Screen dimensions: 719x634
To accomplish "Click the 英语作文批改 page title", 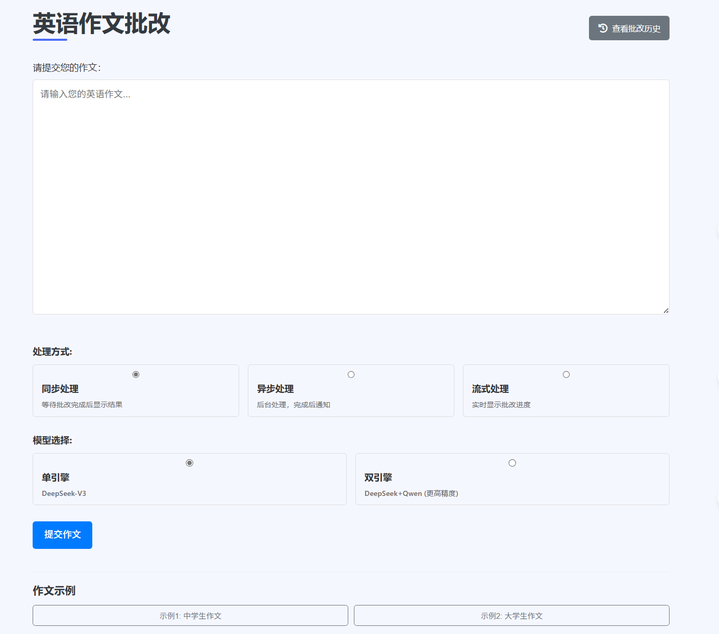I will [101, 24].
